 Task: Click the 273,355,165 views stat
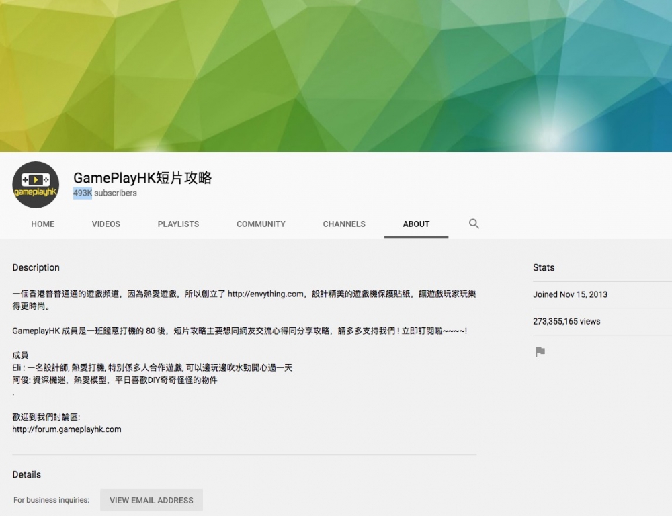[x=566, y=322]
